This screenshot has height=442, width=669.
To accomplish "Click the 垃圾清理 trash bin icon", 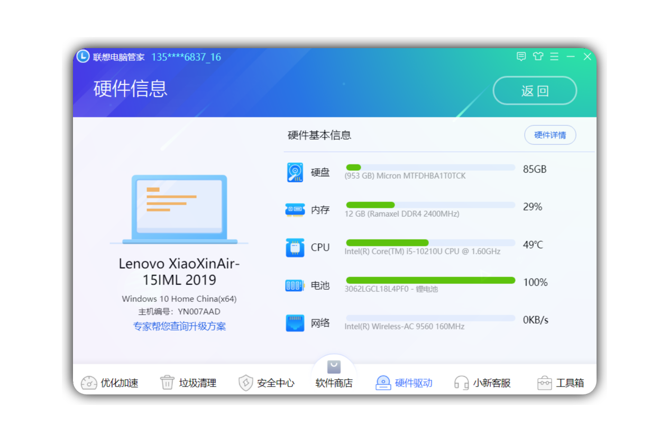I will tap(167, 383).
